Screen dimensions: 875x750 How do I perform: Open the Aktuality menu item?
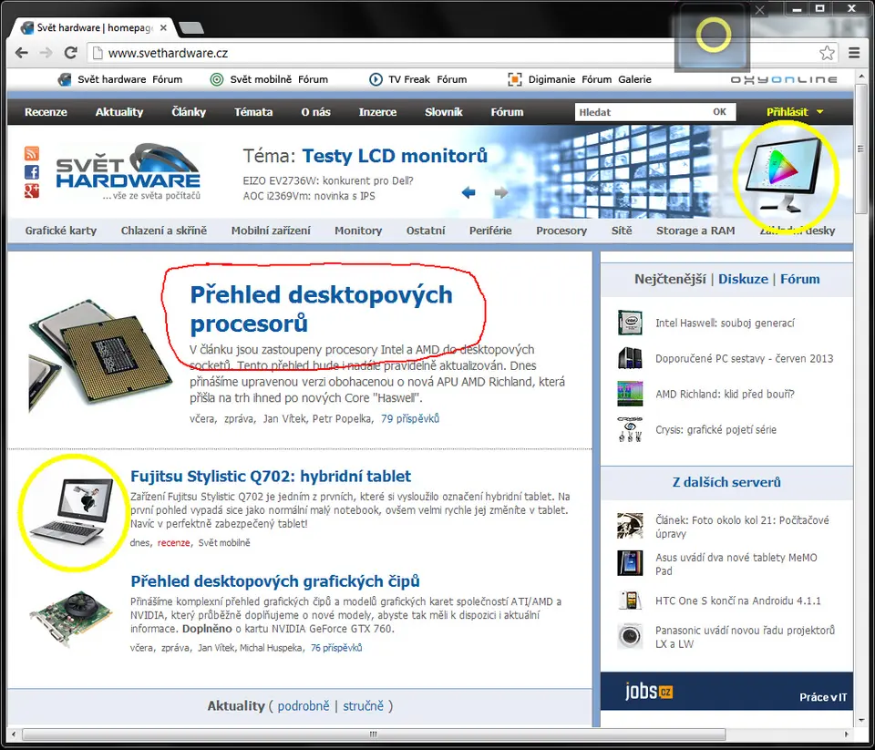[x=118, y=111]
